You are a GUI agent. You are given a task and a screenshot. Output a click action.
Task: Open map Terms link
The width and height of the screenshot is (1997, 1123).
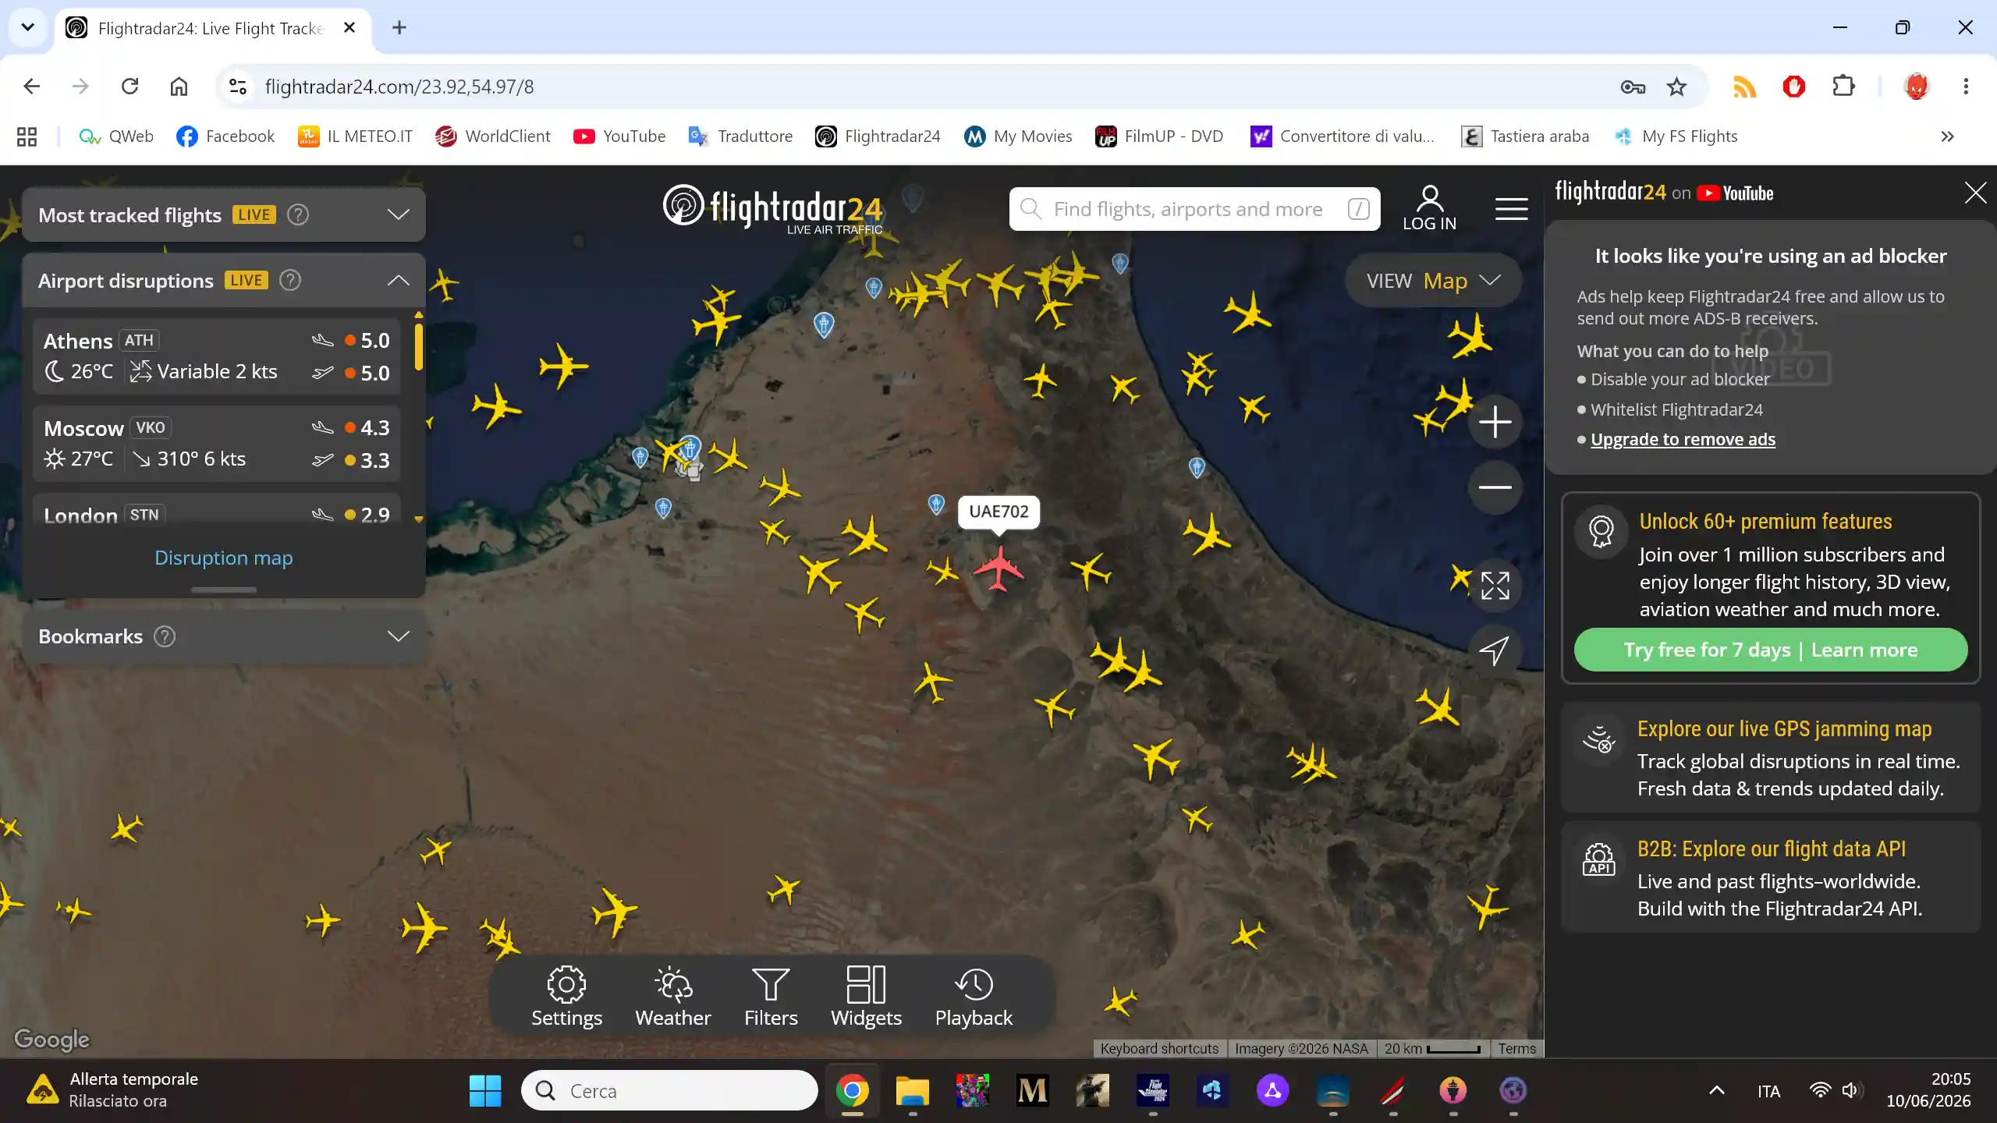[x=1516, y=1049]
